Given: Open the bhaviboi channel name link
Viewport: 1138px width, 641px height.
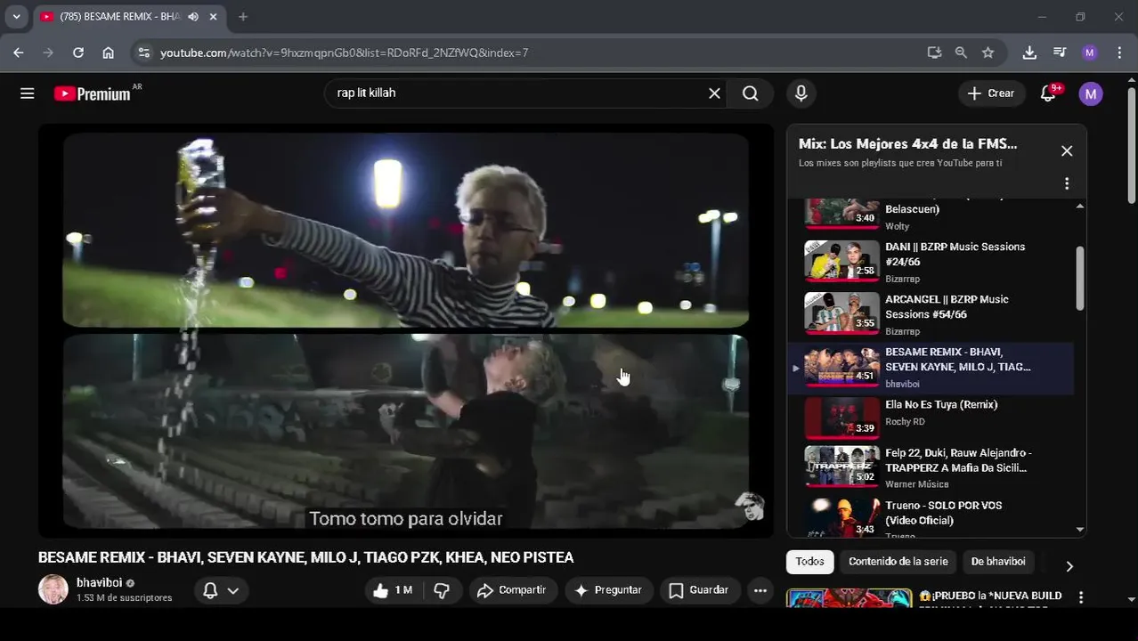Looking at the screenshot, I should click(x=99, y=583).
